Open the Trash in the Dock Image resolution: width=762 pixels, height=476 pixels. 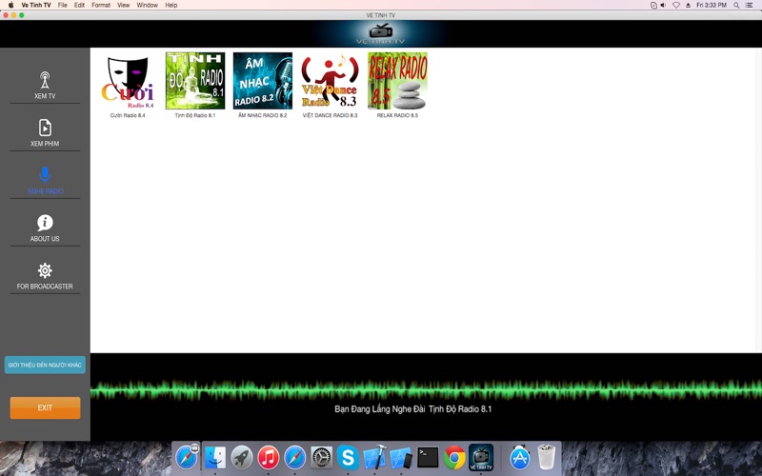tap(546, 457)
